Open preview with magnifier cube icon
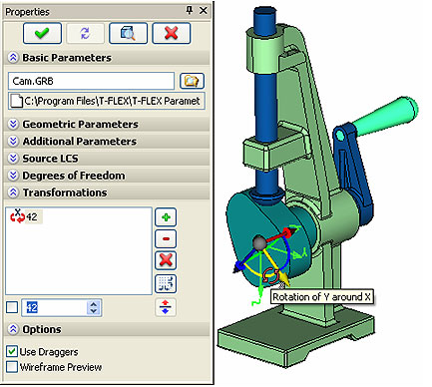The image size is (432, 387). pos(128,33)
